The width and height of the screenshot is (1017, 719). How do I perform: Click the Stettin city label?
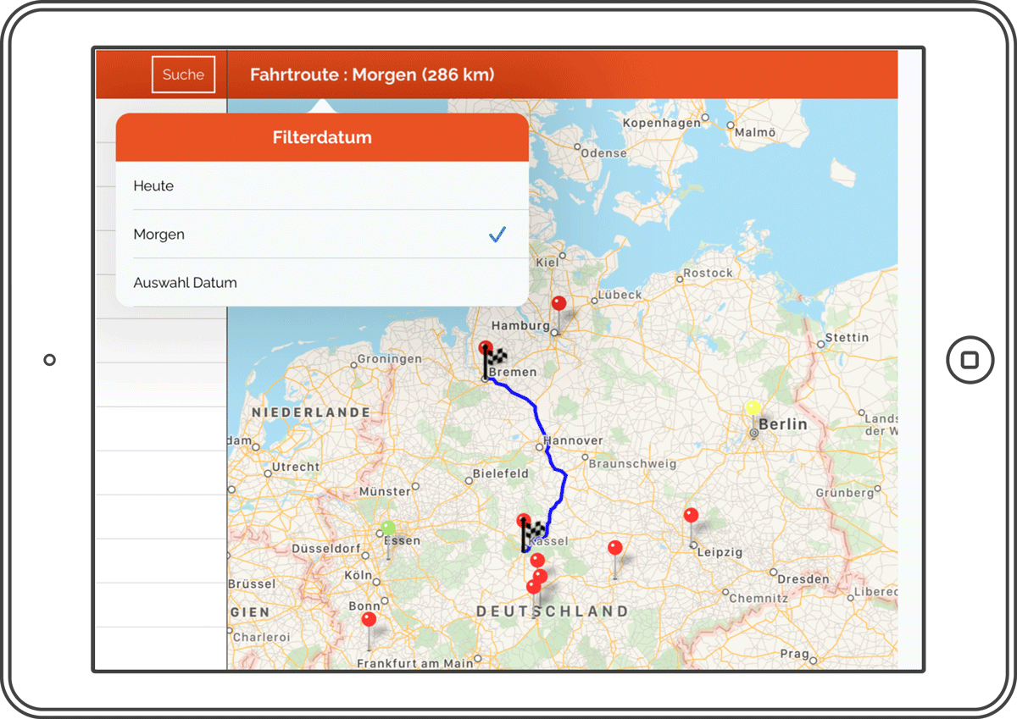point(847,337)
